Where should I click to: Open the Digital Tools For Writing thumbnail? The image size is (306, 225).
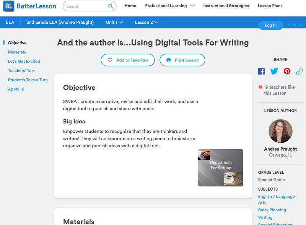[x=220, y=168]
